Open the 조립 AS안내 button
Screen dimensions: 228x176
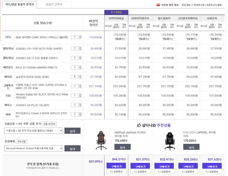point(49,124)
